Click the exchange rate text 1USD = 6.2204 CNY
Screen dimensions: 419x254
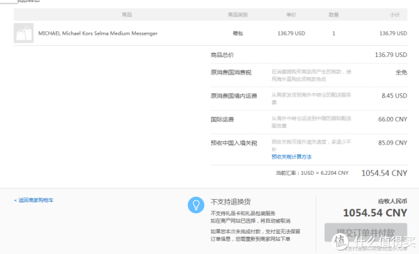[325, 173]
